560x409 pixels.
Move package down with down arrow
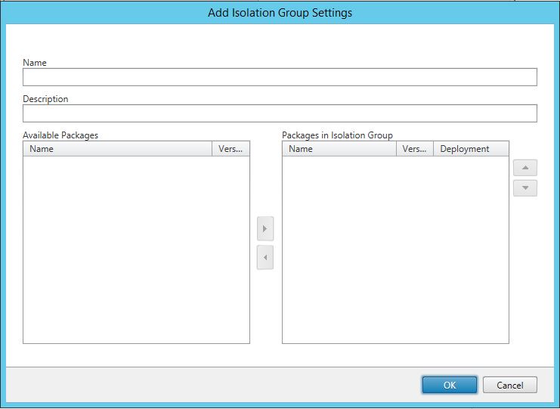pyautogui.click(x=525, y=188)
